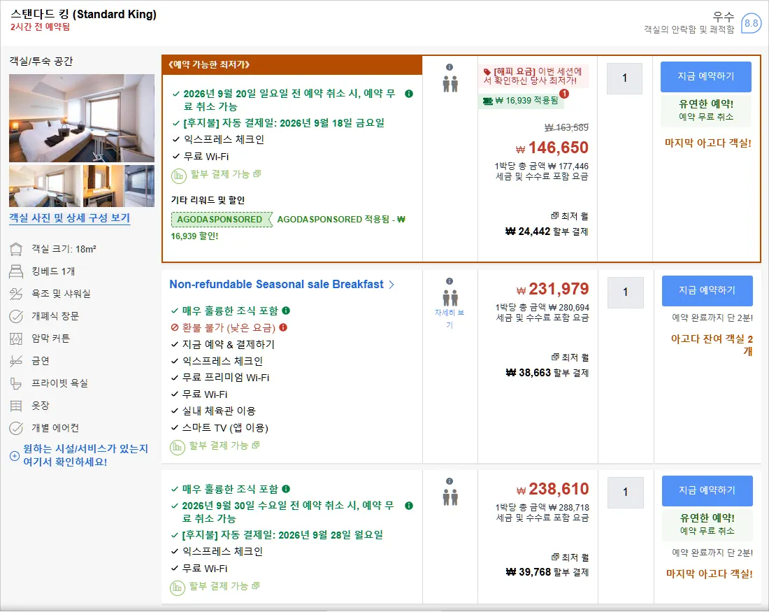Click info icon beside September 20 free cancellation
Viewport: 769px width, 612px height.
[x=408, y=94]
